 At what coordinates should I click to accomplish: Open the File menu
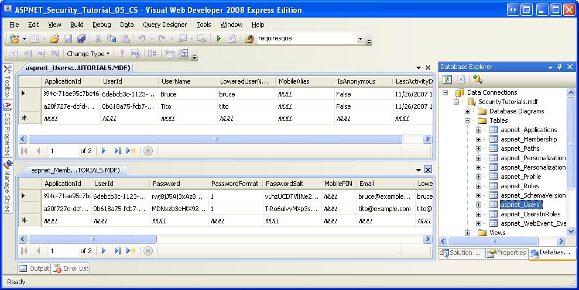coord(14,25)
